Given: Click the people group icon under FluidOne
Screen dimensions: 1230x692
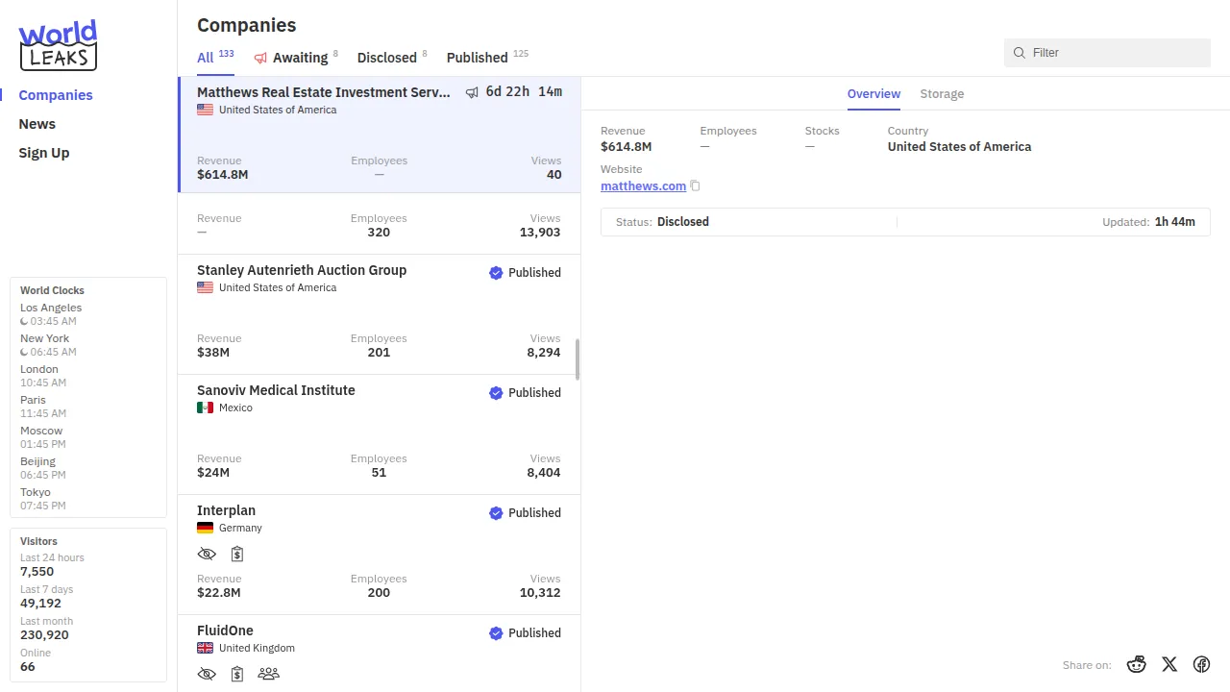Looking at the screenshot, I should click(269, 674).
